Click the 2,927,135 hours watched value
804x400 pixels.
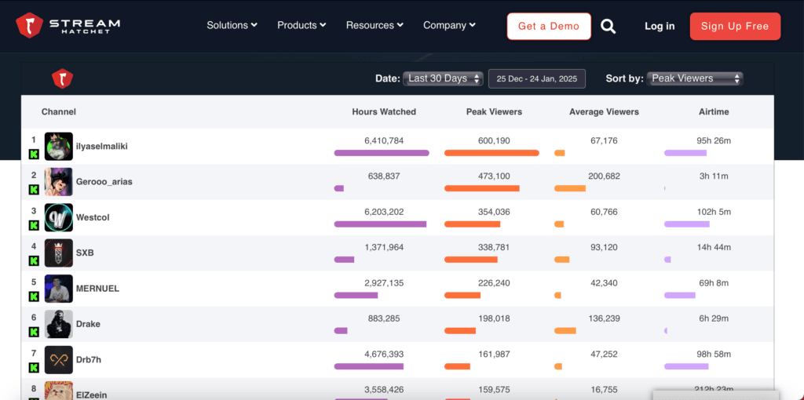click(x=384, y=282)
